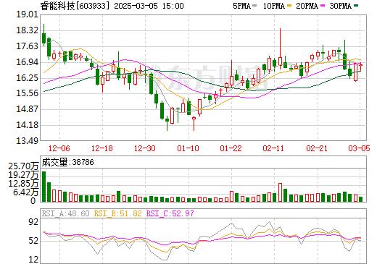Select the 02-21 date axis label
Screen dimensions: 377x264
(x=317, y=148)
